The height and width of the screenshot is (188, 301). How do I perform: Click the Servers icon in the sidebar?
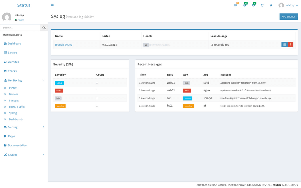tap(5, 53)
